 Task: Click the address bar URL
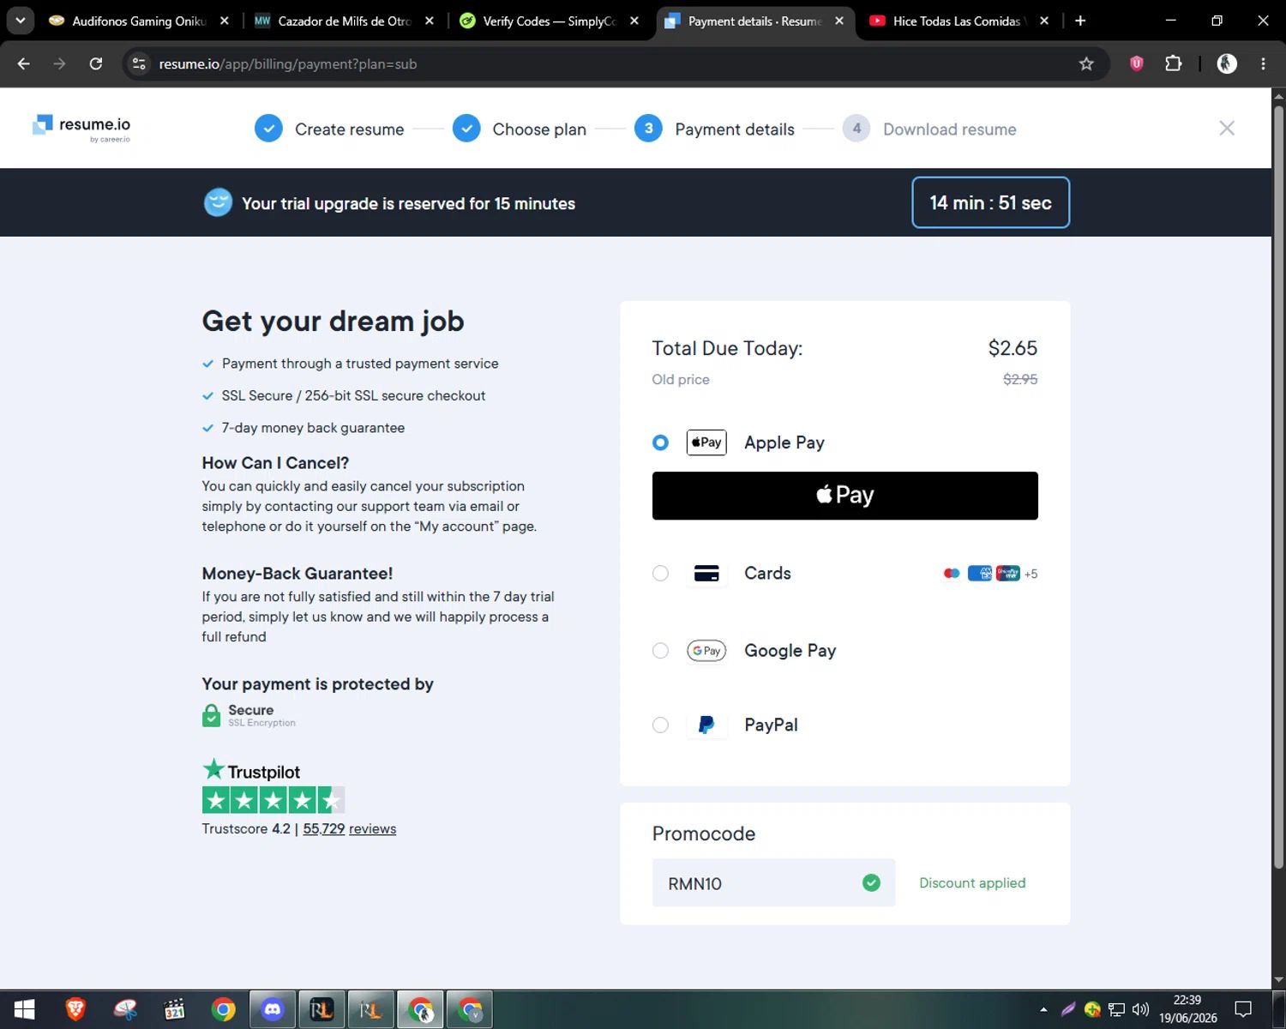(x=287, y=63)
